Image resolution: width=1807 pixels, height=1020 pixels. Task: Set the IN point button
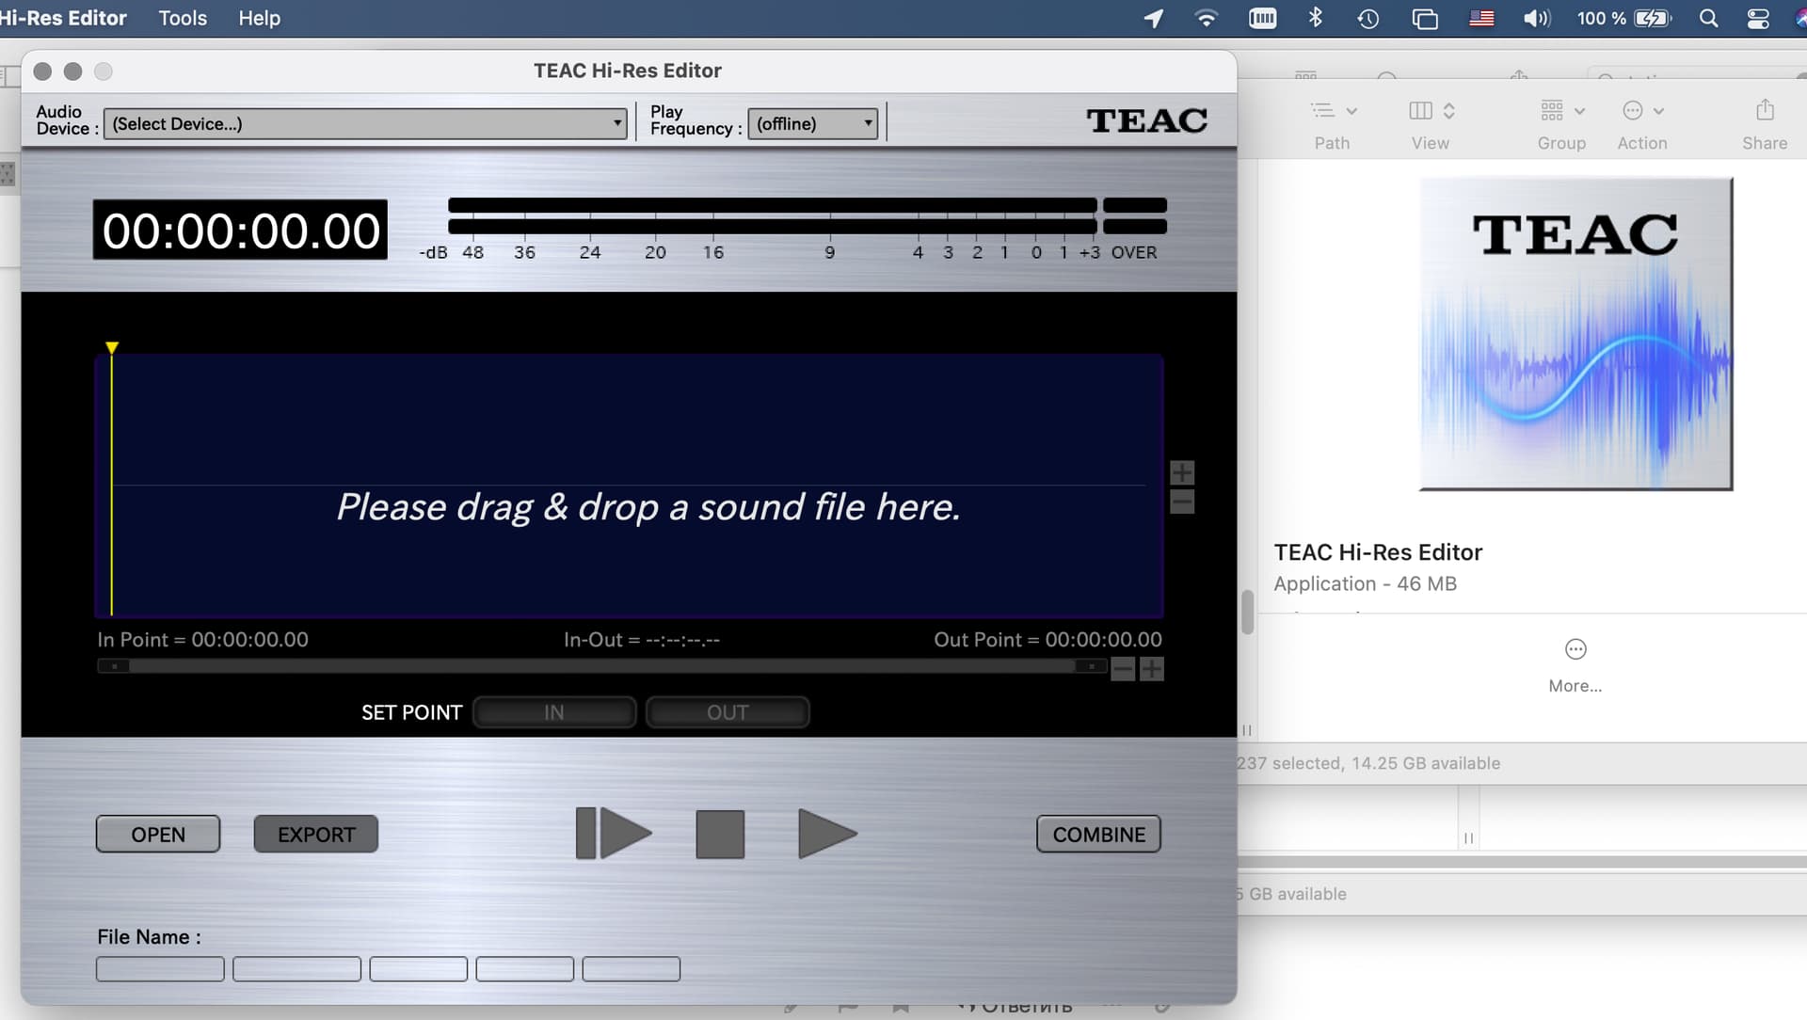coord(554,712)
